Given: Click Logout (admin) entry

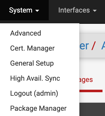Looking at the screenshot, I should [40, 93].
